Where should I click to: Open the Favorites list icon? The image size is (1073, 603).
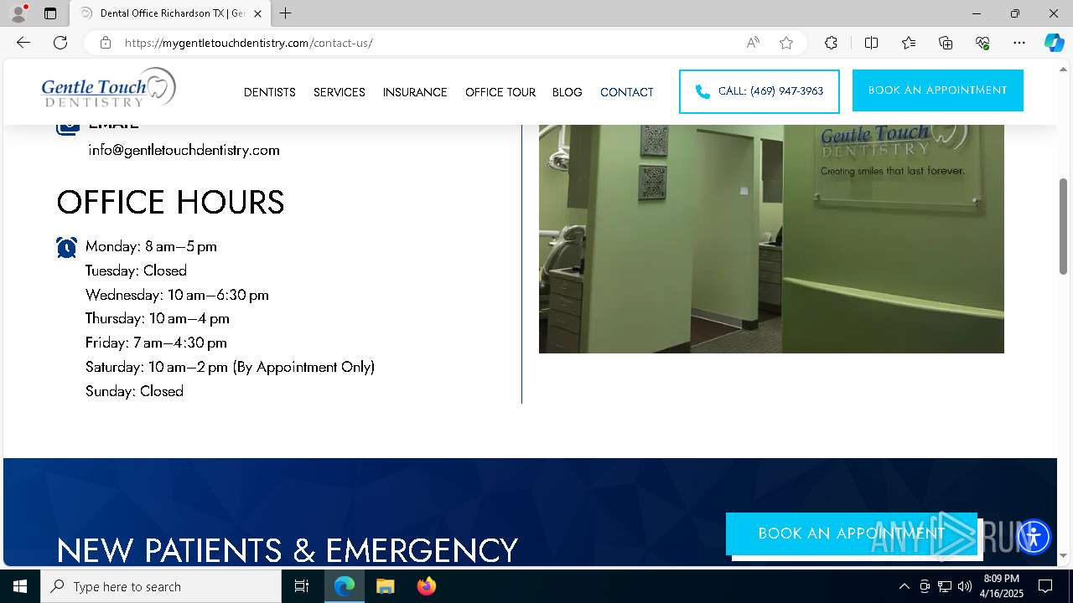coord(909,43)
